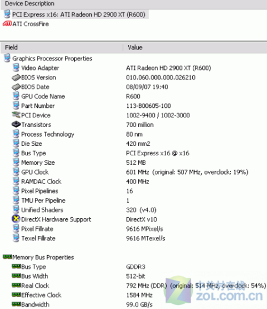
Task: Click the DirectX Hardware Support icon
Action: [16, 219]
